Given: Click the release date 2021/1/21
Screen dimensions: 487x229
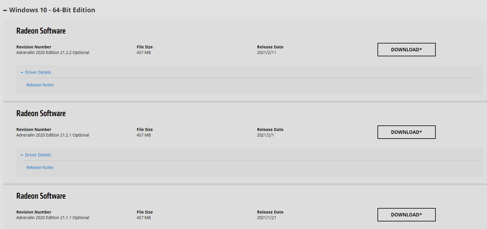Looking at the screenshot, I should pos(266,218).
